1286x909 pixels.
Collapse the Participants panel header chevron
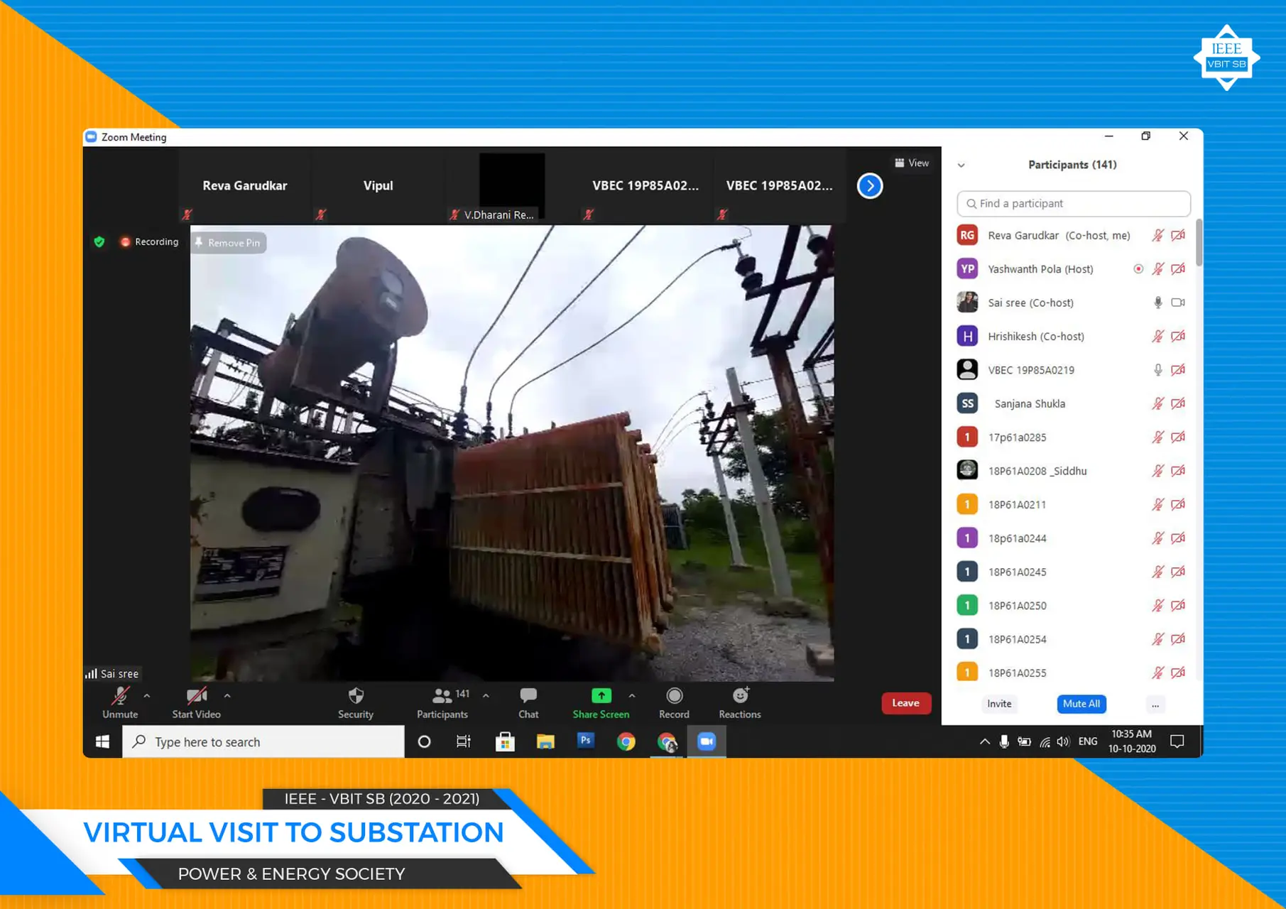click(x=961, y=165)
